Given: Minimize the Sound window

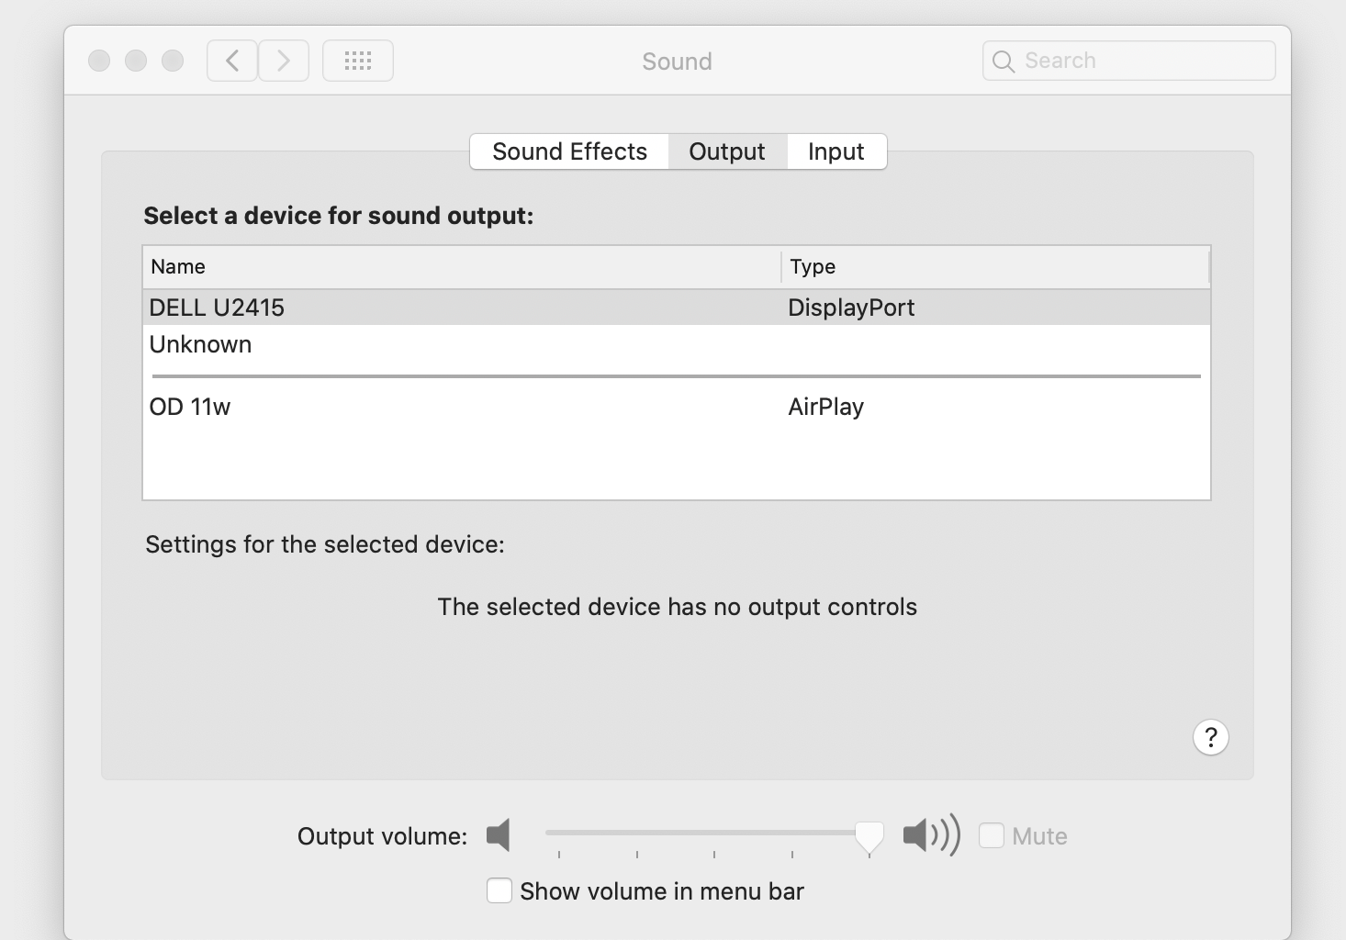Looking at the screenshot, I should [136, 61].
